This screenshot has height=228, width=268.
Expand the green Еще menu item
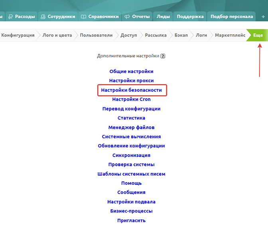point(258,35)
